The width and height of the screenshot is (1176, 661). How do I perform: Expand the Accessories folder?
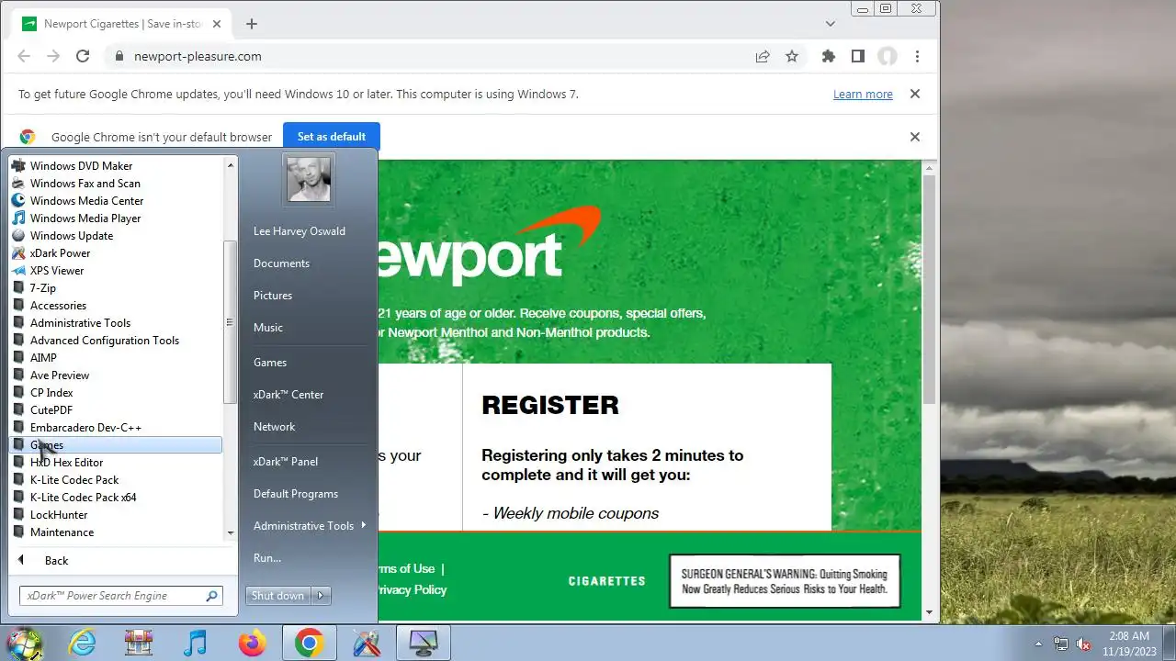(116, 306)
